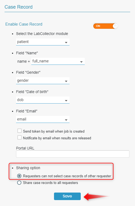
Task: Open the LabCollector module dropdown showing patient
Action: coord(43,42)
